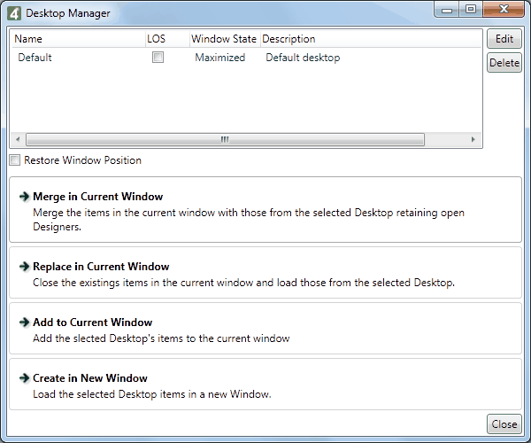Viewport: 531px width, 443px height.
Task: Click the Default desktop description cell
Action: pyautogui.click(x=303, y=58)
